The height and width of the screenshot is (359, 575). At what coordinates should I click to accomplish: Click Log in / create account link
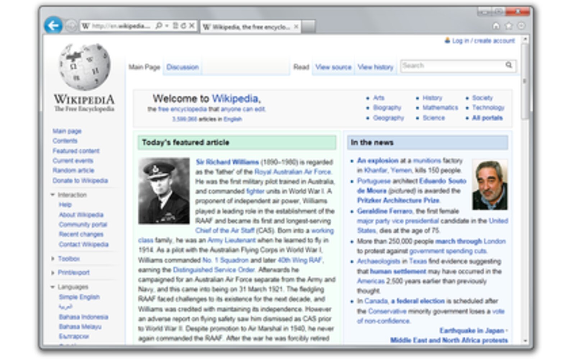(x=483, y=41)
